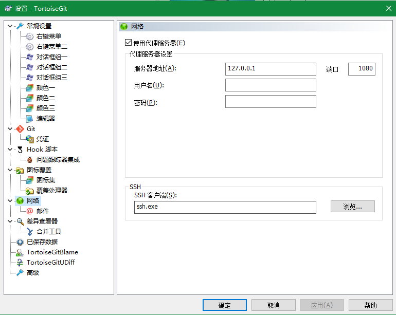The image size is (396, 315).
Task: Click the gear icon next to 右键菜单
Action: (30, 36)
